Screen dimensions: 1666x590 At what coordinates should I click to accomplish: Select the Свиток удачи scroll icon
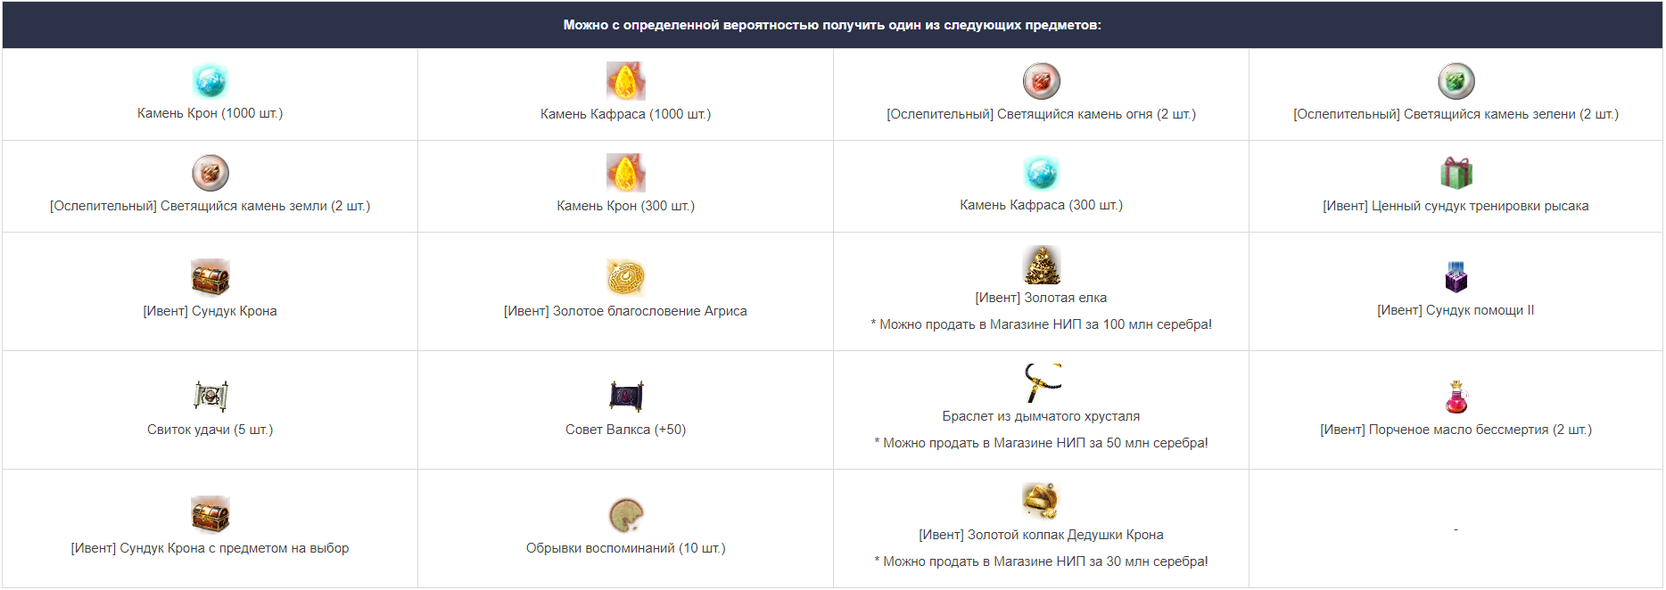click(210, 396)
